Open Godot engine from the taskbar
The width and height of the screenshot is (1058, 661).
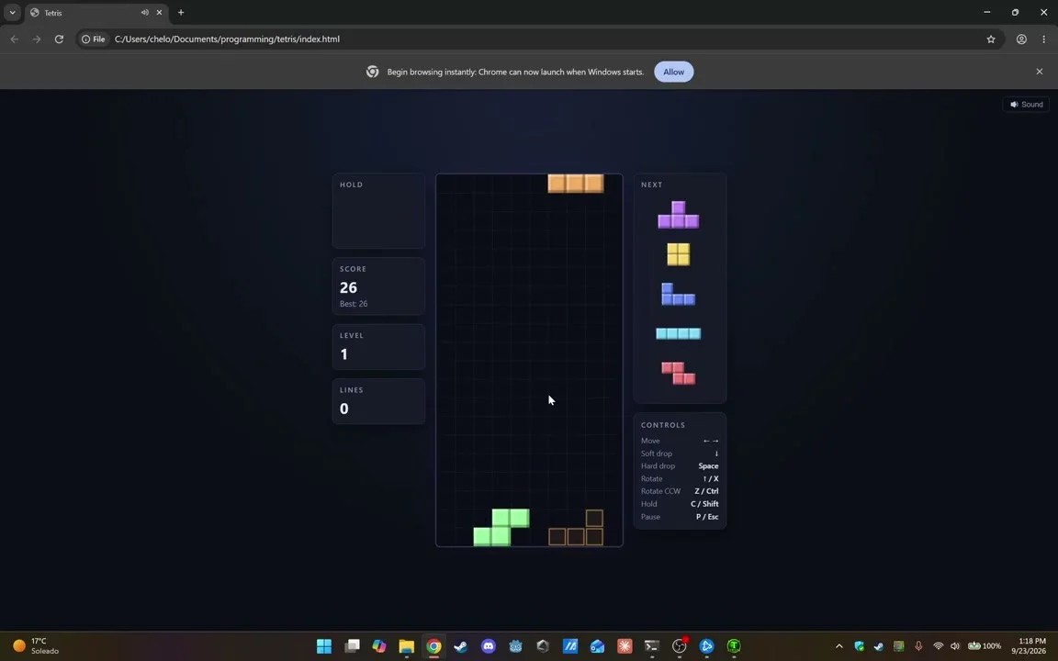pyautogui.click(x=515, y=646)
